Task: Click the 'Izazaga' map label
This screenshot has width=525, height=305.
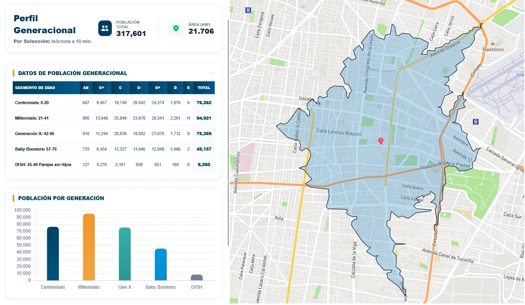Action: tap(306, 99)
